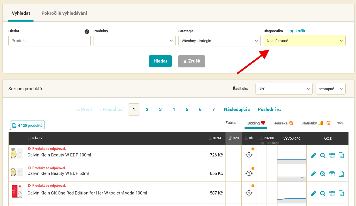Click Následující » pagination link
Screen dimensions: 356x206
(x=237, y=109)
